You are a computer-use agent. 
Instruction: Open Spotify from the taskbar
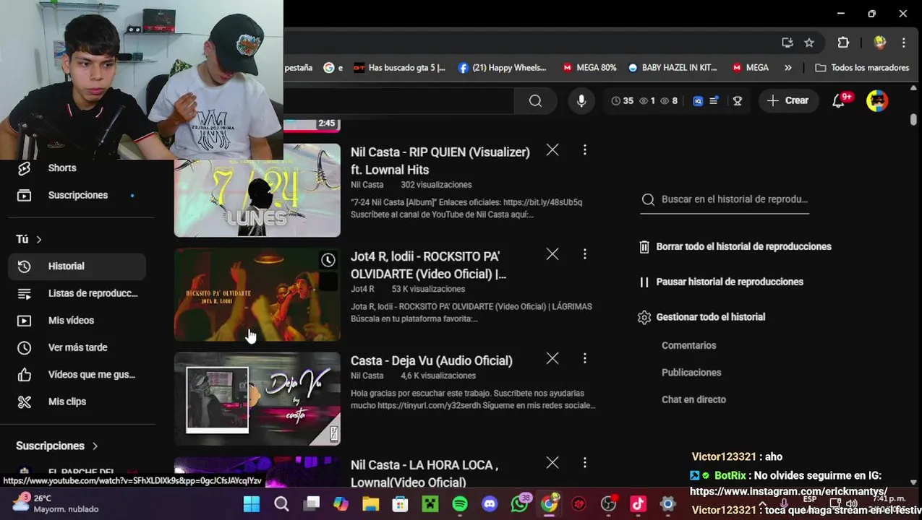click(x=460, y=504)
